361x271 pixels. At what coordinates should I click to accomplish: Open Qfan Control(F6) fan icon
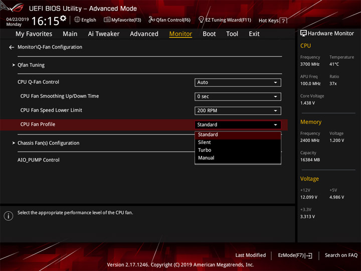coord(151,20)
